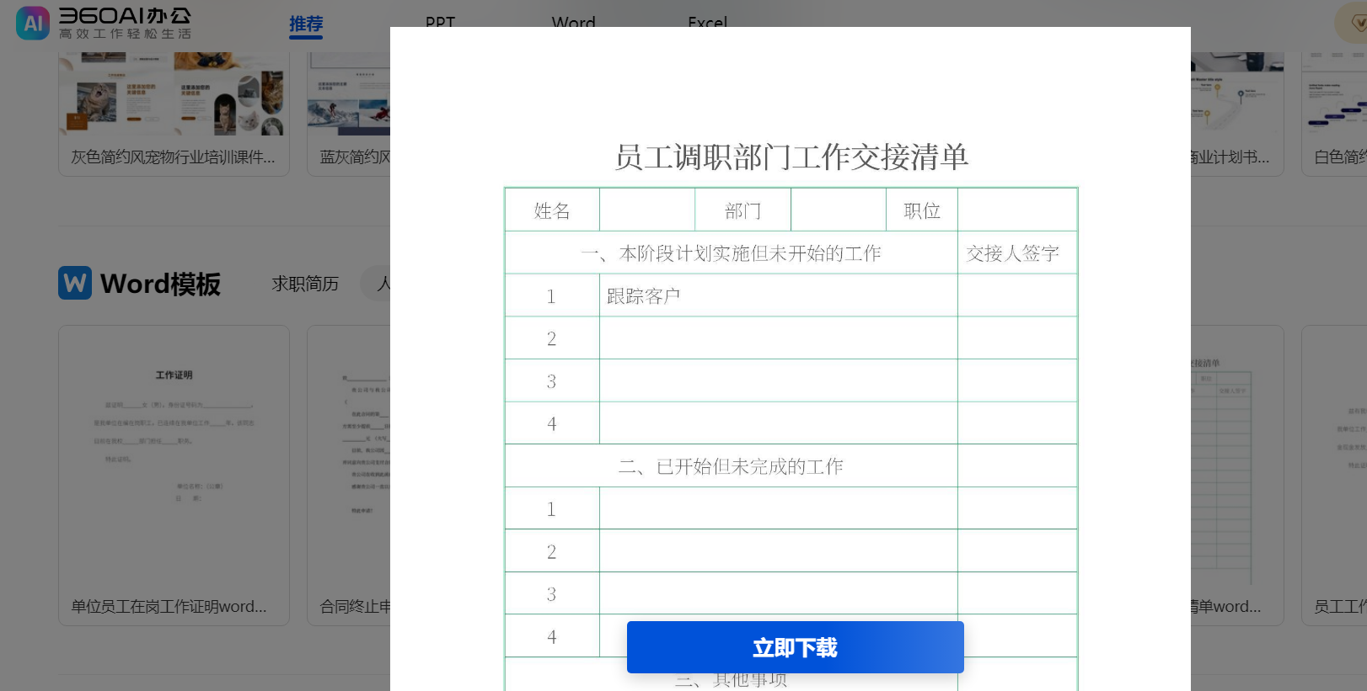Click the 360AI办公 logo icon
The image size is (1367, 691).
[x=33, y=23]
